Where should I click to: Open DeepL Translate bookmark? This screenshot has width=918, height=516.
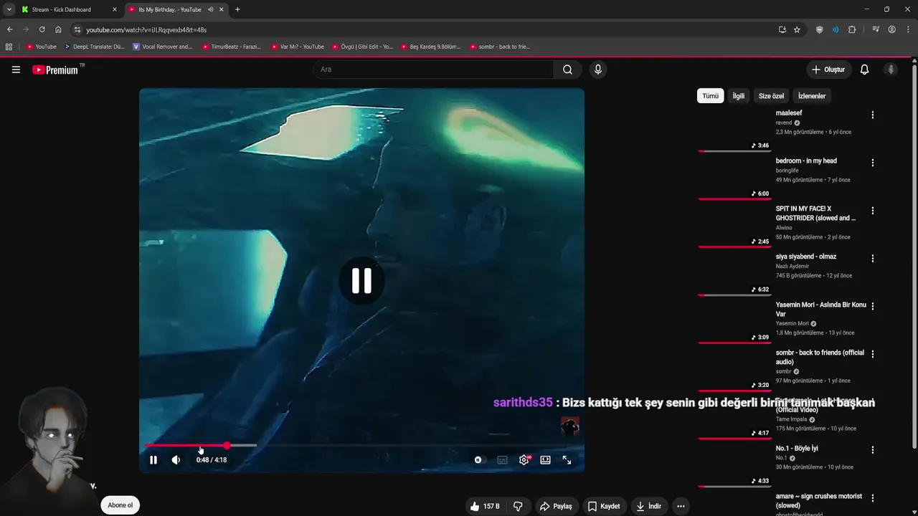tap(95, 47)
